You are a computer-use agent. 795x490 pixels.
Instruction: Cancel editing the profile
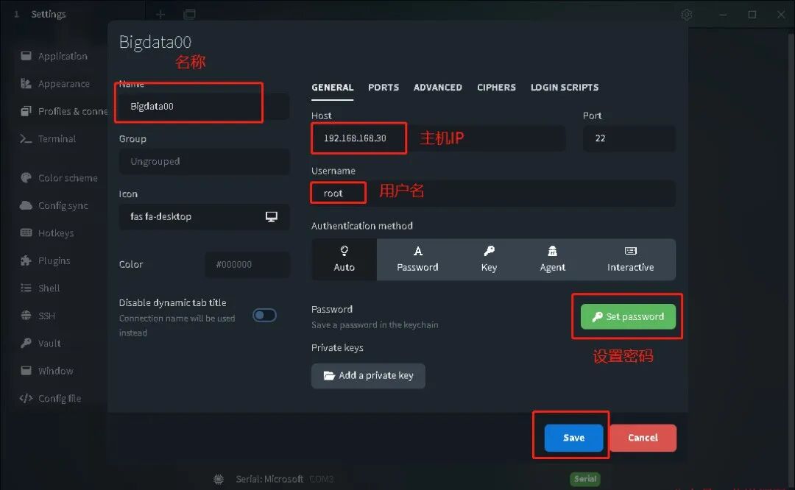[x=643, y=438]
